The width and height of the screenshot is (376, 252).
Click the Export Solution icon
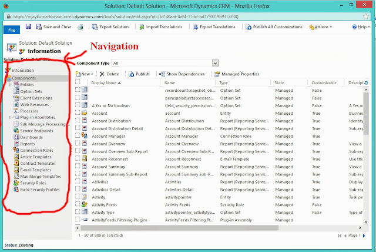(95, 26)
